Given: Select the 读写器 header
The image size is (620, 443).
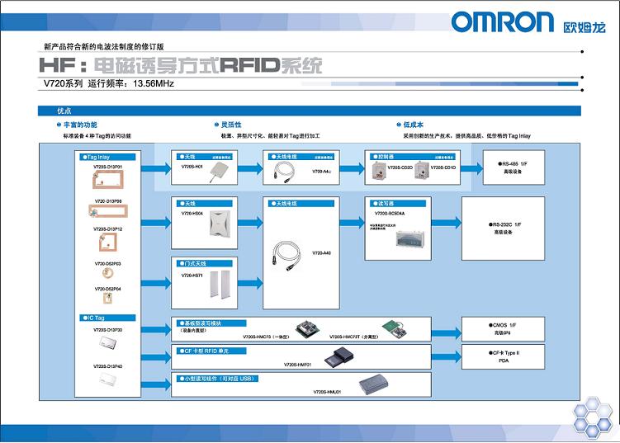Looking at the screenshot, I should click(398, 203).
